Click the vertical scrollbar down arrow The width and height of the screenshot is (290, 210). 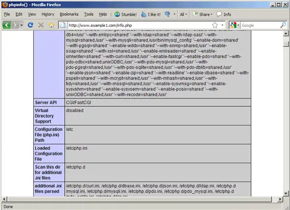coord(286,193)
